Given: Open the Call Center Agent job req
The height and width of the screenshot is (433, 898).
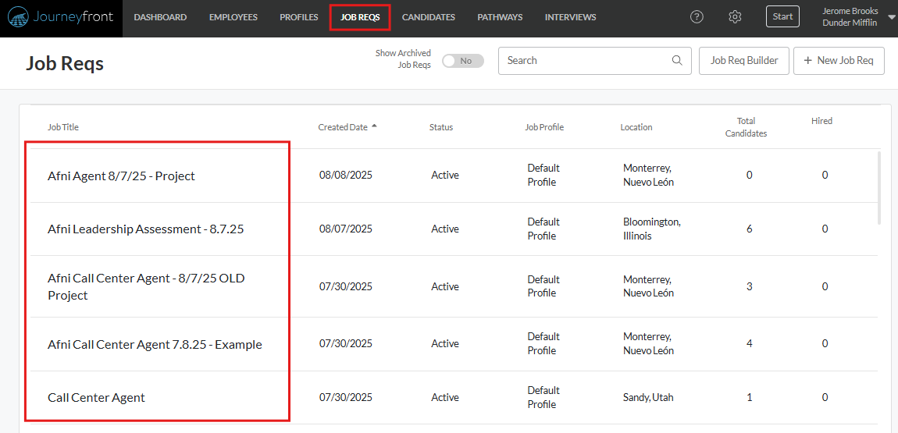Looking at the screenshot, I should pos(96,397).
